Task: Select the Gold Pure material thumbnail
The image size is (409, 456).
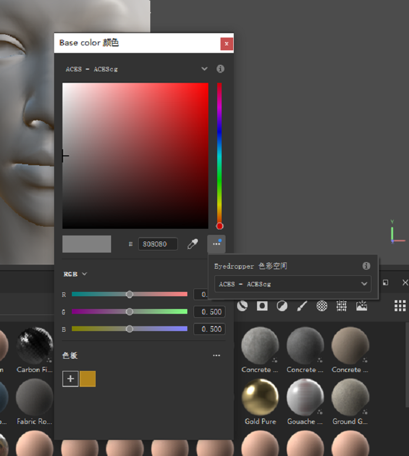Action: [x=260, y=397]
